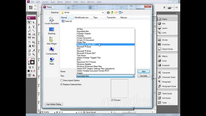The height and width of the screenshot is (116, 206).
Task: Click the go back icon in Place dialog
Action: [108, 13]
